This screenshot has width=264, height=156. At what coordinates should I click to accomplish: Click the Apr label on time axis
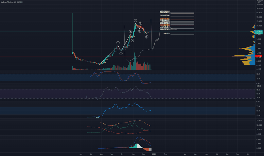coord(185,154)
